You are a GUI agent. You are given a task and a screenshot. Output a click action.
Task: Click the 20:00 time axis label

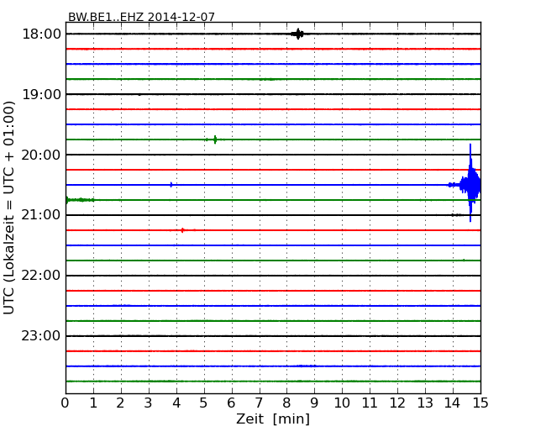(41, 155)
